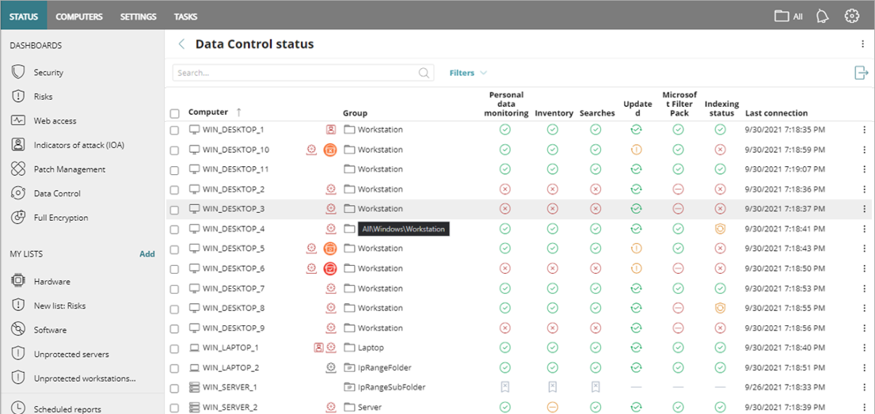
Task: Expand the Filters dropdown
Action: pos(468,73)
